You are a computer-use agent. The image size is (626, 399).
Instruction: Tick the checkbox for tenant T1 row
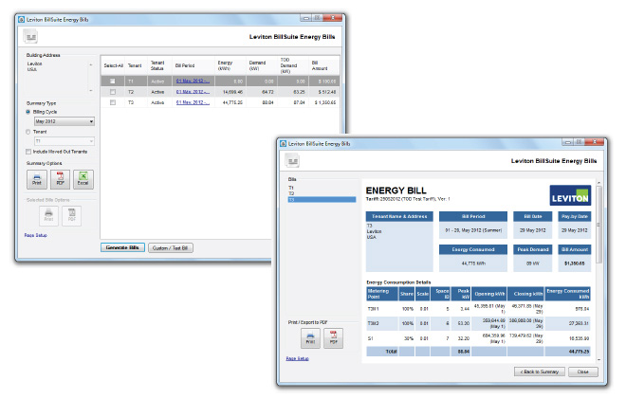coord(113,81)
